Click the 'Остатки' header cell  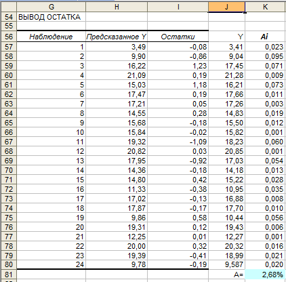coord(178,37)
